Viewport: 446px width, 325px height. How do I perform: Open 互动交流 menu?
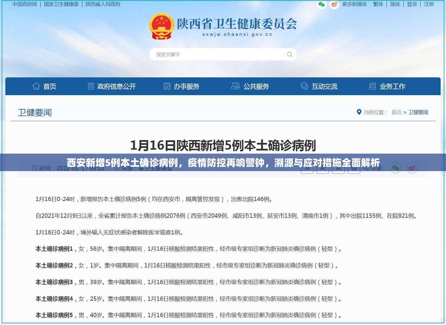pos(319,86)
